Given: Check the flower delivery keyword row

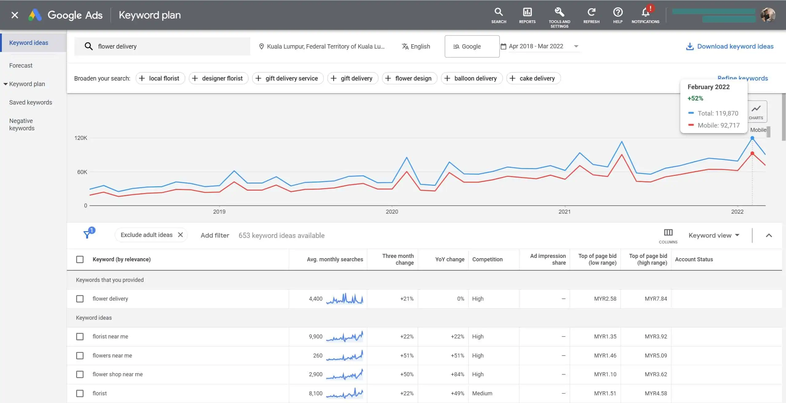Looking at the screenshot, I should (80, 299).
